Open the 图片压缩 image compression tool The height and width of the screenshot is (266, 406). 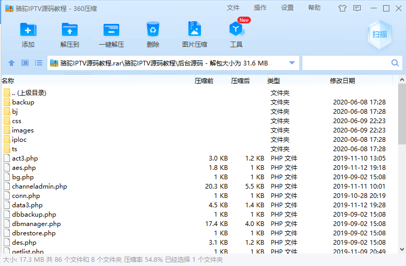pyautogui.click(x=195, y=29)
